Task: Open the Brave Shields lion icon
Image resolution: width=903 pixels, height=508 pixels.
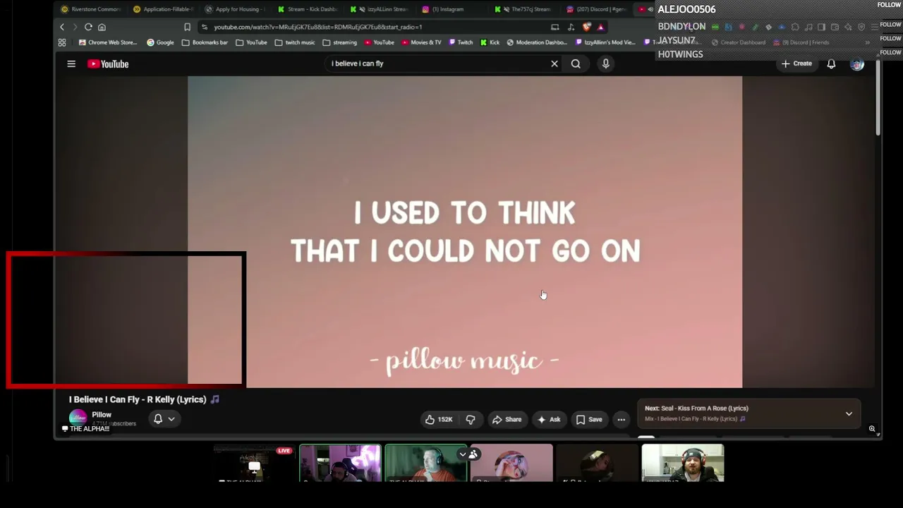Action: click(x=587, y=27)
